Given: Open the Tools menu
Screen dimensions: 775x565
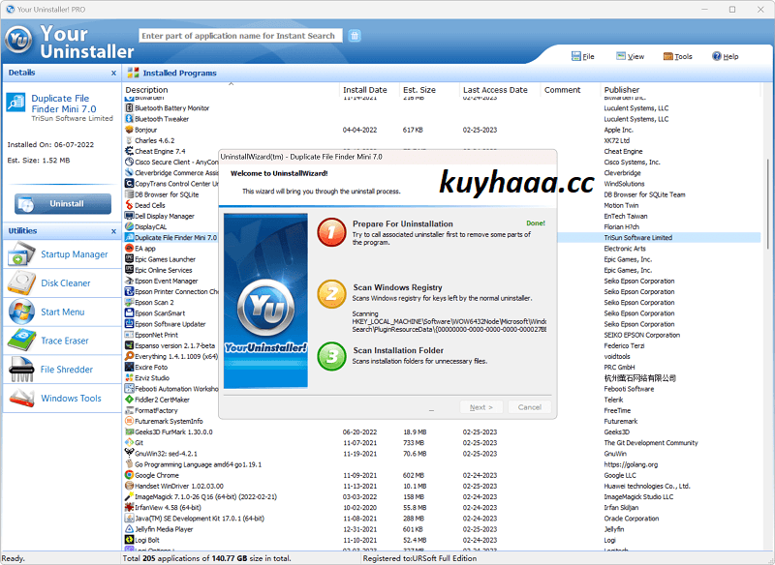Looking at the screenshot, I should pos(677,56).
